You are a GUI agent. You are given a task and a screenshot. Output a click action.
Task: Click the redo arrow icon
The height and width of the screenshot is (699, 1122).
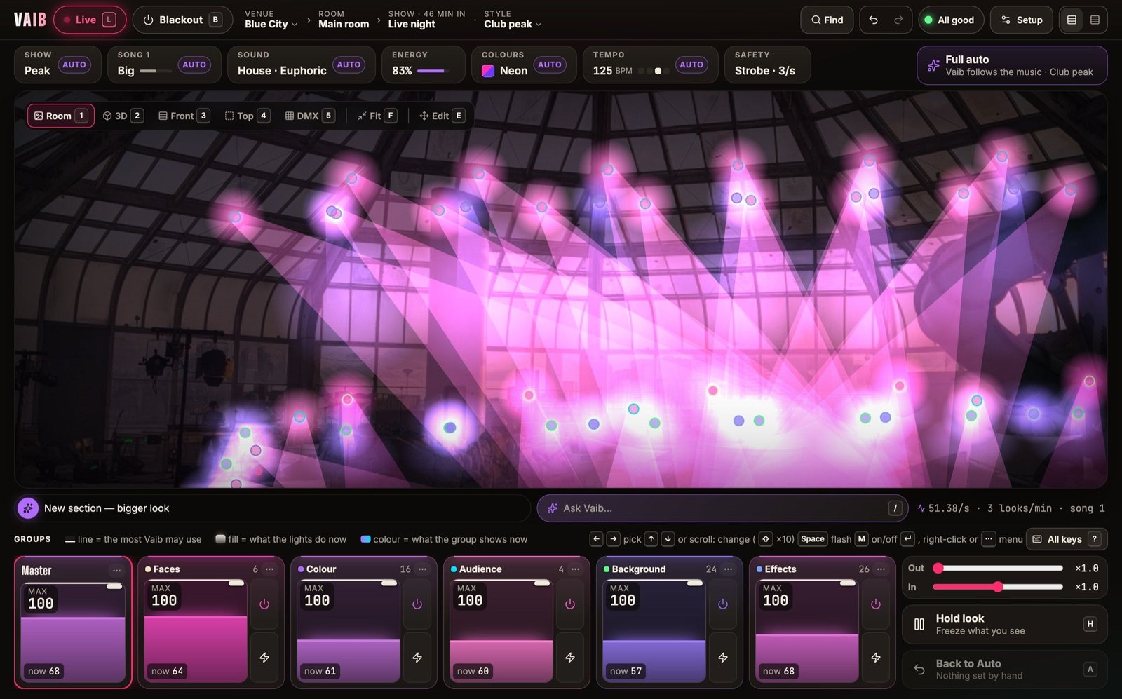click(x=898, y=20)
